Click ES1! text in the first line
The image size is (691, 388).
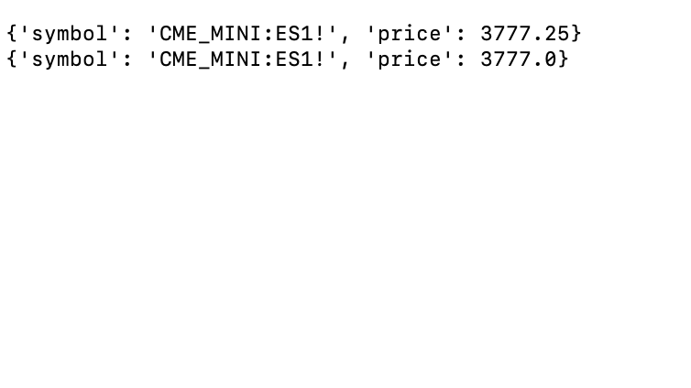[300, 34]
